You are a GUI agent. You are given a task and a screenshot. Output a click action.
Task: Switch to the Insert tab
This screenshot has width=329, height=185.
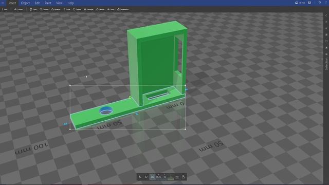[x=12, y=3]
